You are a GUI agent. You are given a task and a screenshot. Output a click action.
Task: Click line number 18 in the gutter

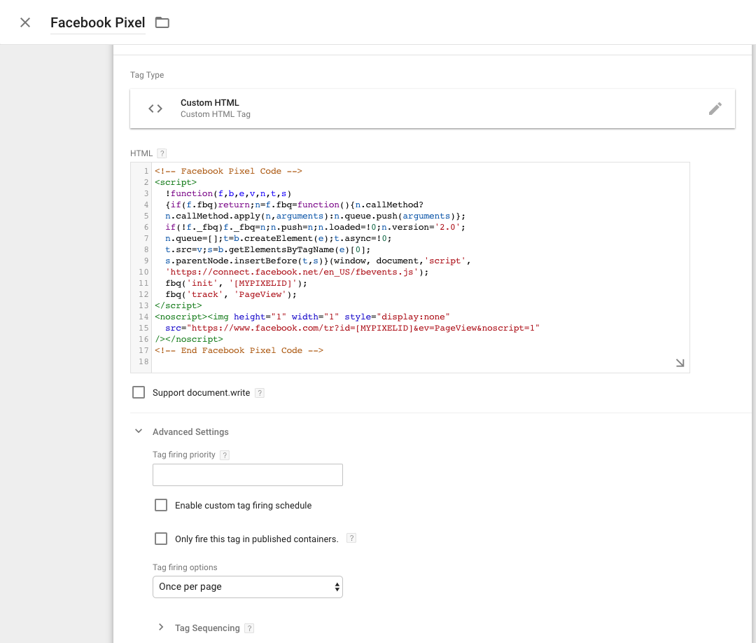tap(143, 362)
